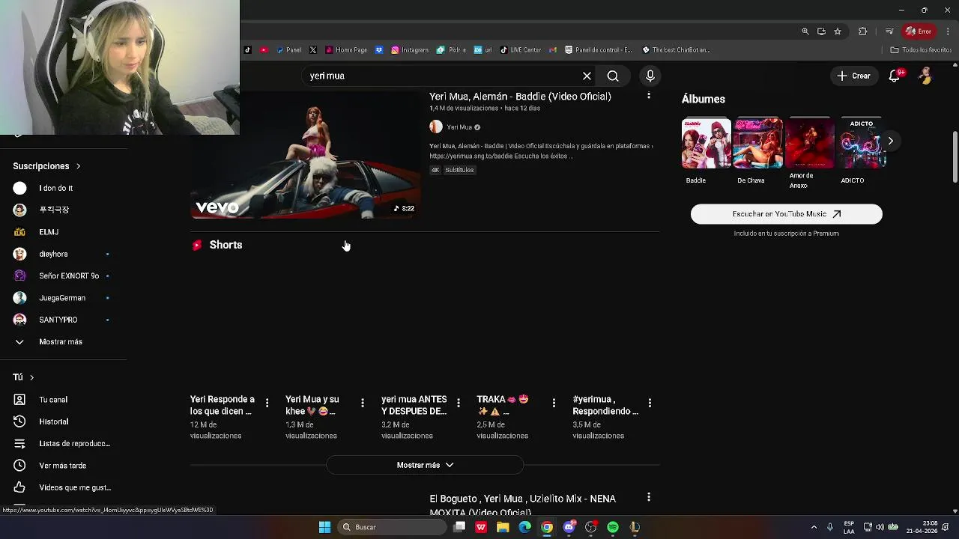The image size is (959, 539).
Task: Open the ADICTO album cover
Action: [862, 142]
